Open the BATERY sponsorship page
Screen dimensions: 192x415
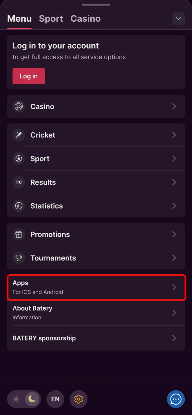click(x=96, y=338)
